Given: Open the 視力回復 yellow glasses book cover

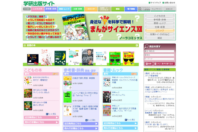Looking at the screenshot, I should 129,59.
